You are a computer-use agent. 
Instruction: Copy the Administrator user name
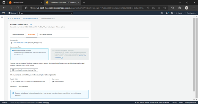tap(53, 81)
